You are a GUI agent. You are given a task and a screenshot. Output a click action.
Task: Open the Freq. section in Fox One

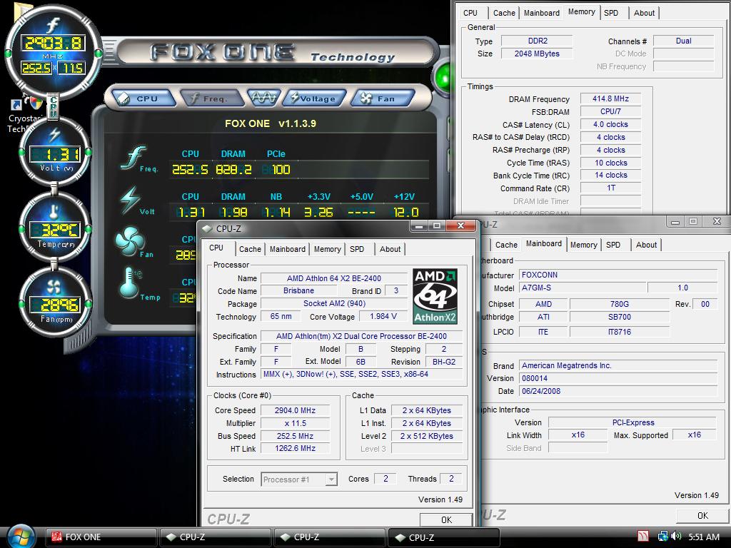[x=213, y=98]
